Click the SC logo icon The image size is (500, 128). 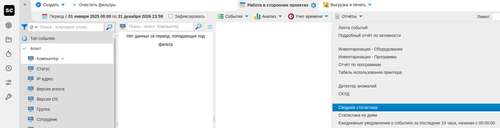[9, 10]
